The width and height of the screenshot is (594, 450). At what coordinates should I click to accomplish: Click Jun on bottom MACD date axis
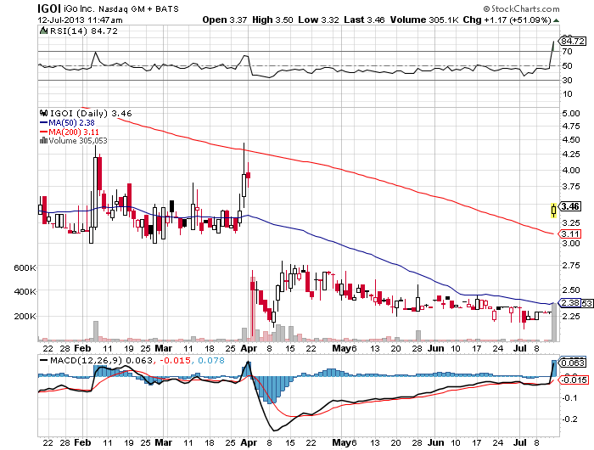(x=436, y=442)
